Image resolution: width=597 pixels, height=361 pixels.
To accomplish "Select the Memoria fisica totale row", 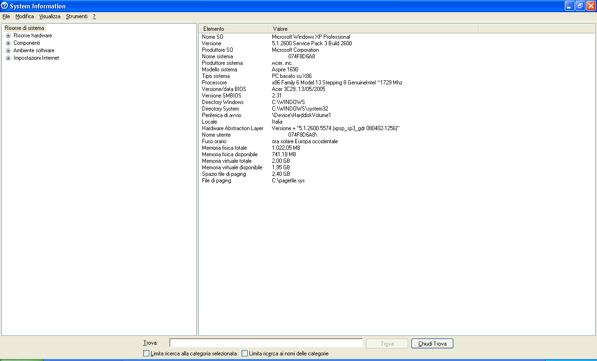I will 224,148.
